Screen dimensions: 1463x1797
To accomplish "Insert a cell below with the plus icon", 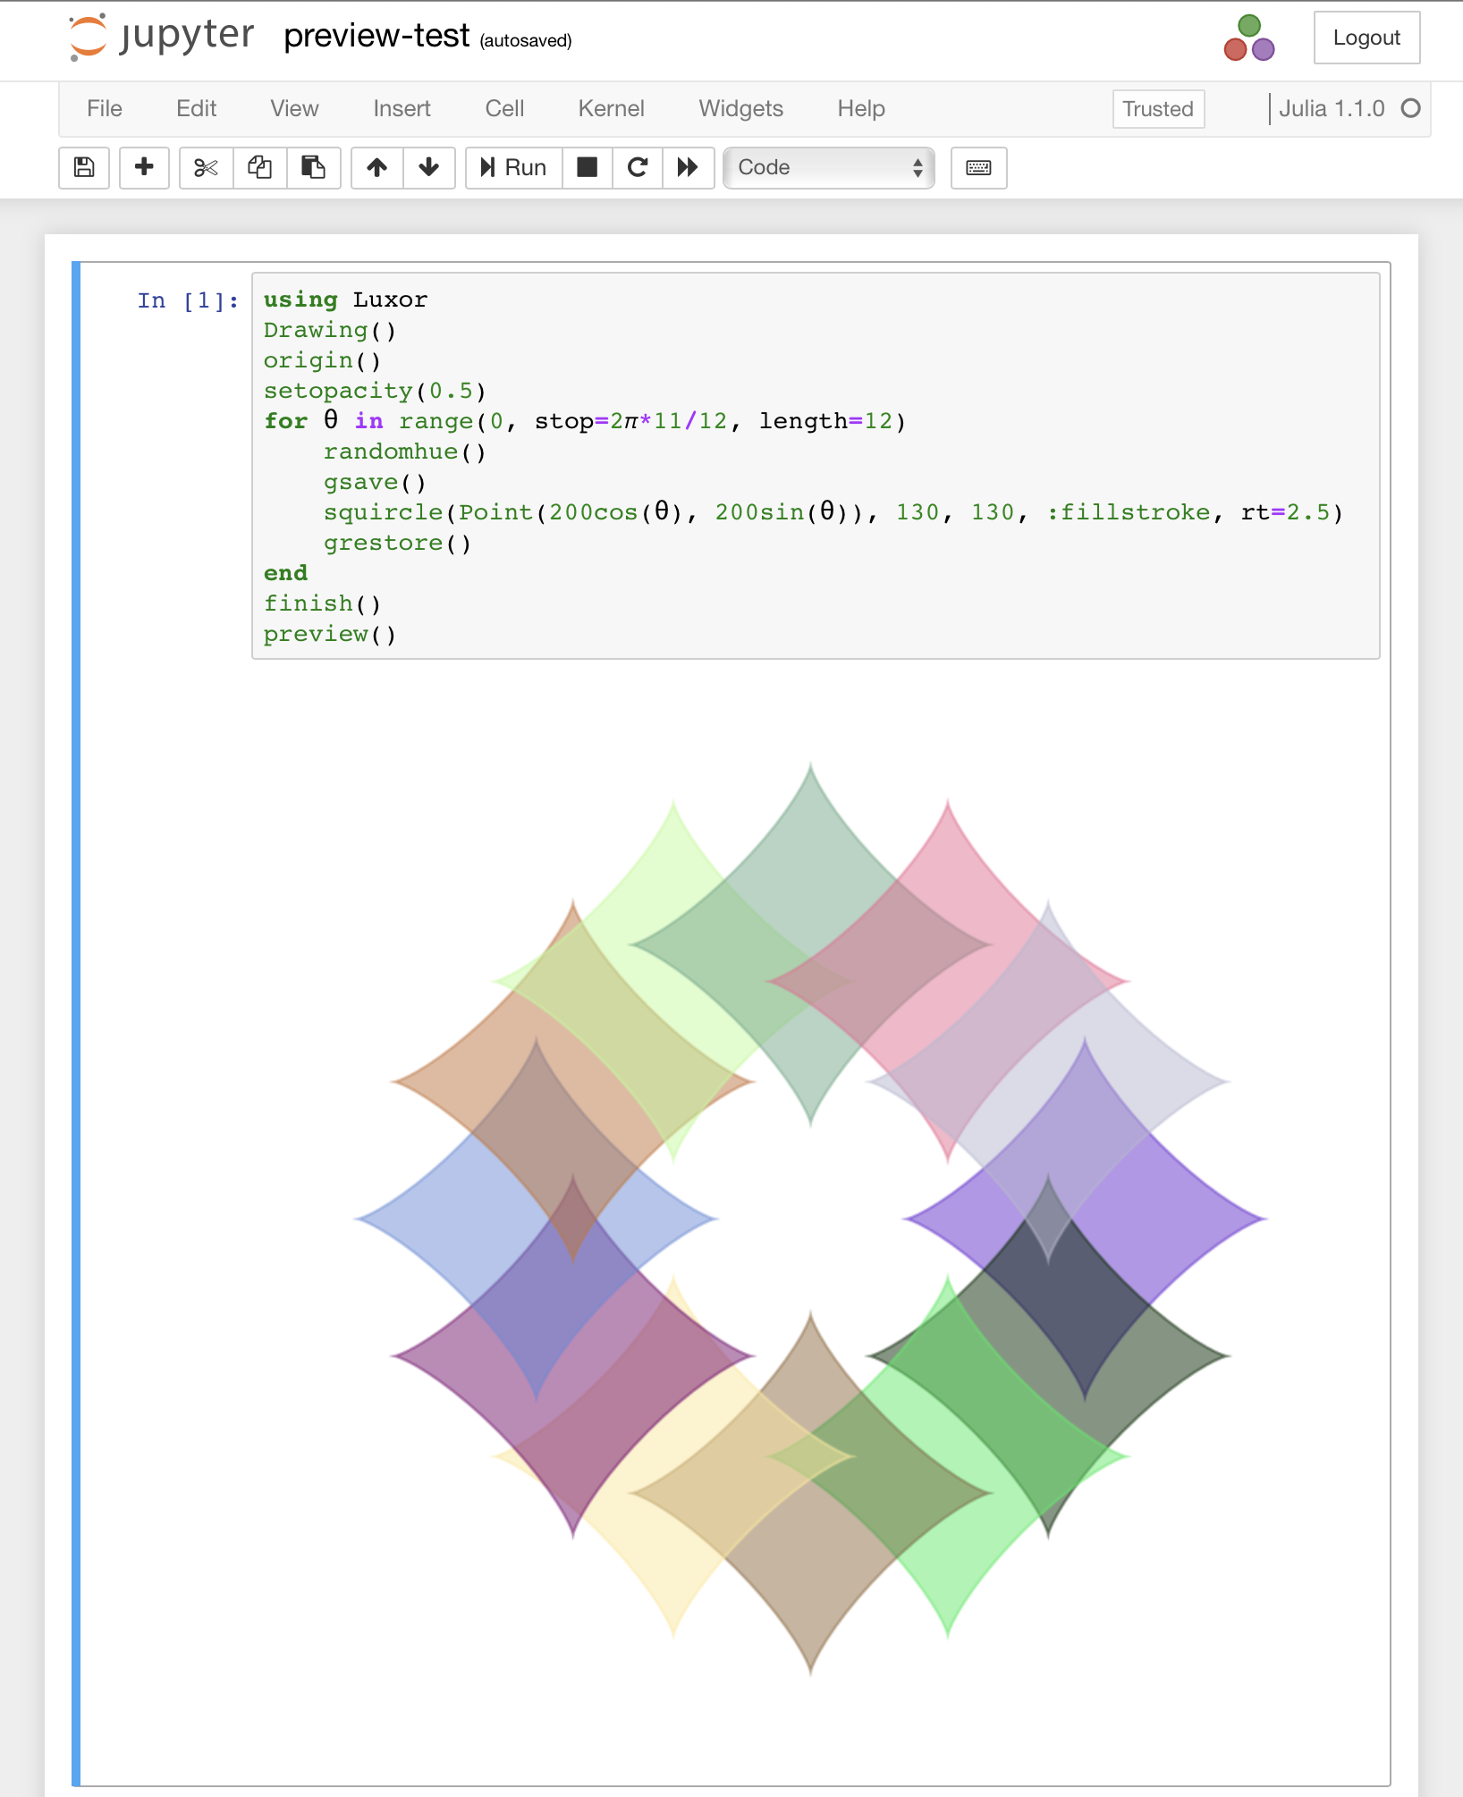I will tap(144, 167).
